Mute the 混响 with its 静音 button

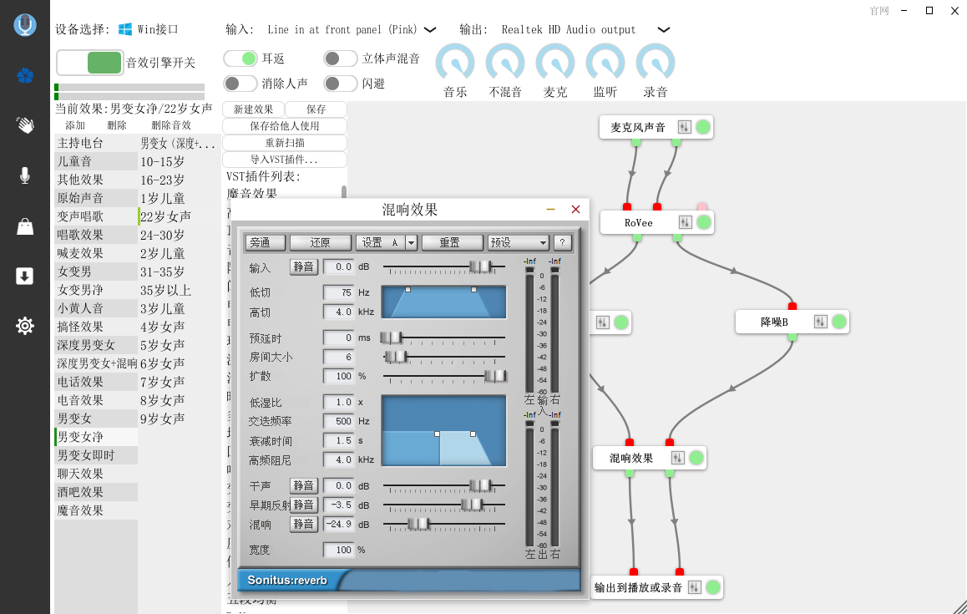tap(303, 524)
